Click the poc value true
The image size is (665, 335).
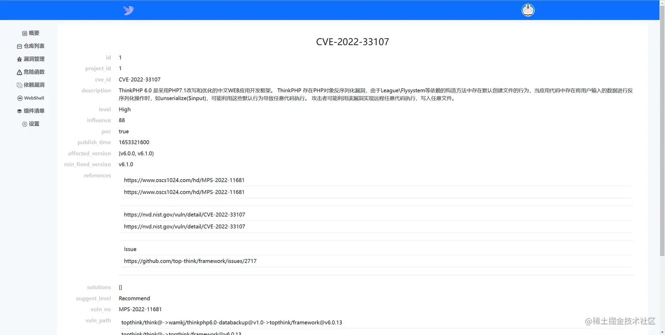point(124,131)
